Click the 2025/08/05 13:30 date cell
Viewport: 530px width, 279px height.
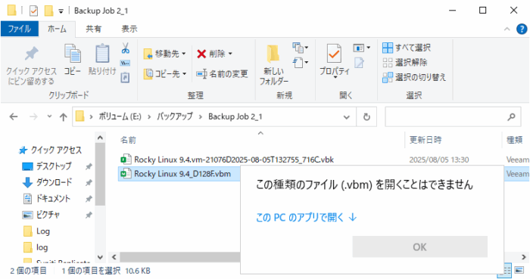(x=438, y=160)
